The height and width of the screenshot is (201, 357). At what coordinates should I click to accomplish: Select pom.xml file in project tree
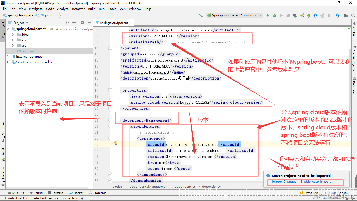(x=49, y=51)
